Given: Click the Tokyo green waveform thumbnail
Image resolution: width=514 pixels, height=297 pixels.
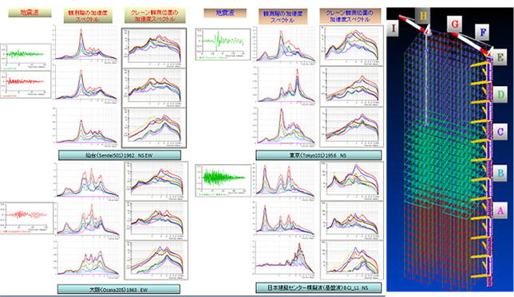Looking at the screenshot, I should coord(223,44).
